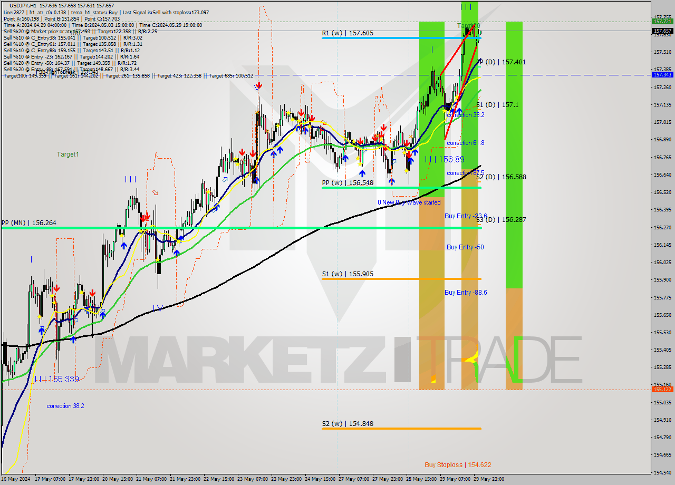The image size is (675, 485).
Task: Select the Buy Entry -50 label
Action: pyautogui.click(x=465, y=247)
